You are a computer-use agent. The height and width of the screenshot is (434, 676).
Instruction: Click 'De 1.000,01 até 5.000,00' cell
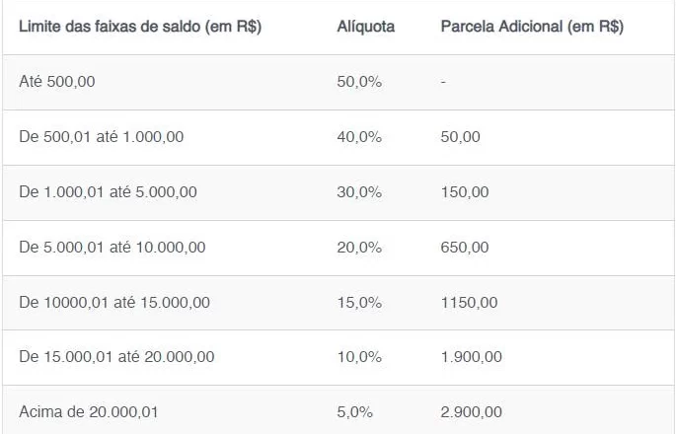pyautogui.click(x=108, y=192)
